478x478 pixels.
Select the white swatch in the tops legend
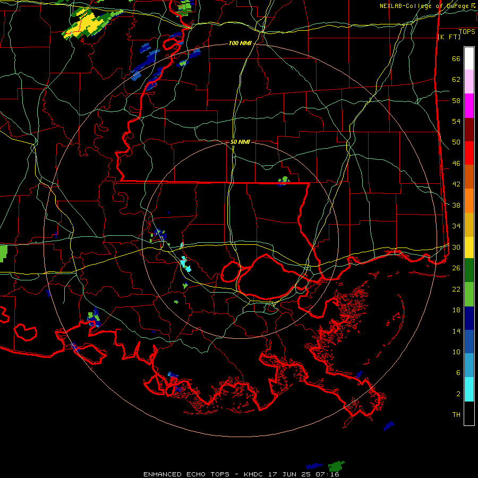[x=469, y=58]
